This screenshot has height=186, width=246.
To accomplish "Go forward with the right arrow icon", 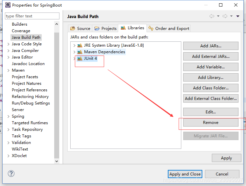I will (225, 16).
